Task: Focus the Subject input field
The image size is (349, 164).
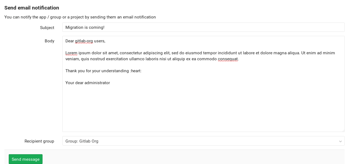Action: pyautogui.click(x=203, y=27)
